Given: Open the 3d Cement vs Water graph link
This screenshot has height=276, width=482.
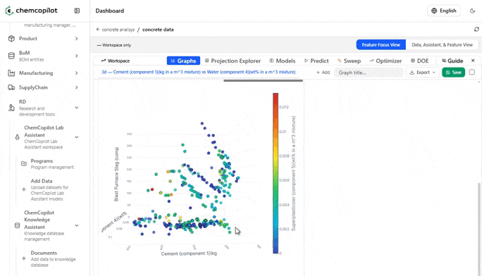Looking at the screenshot, I should click(x=198, y=72).
